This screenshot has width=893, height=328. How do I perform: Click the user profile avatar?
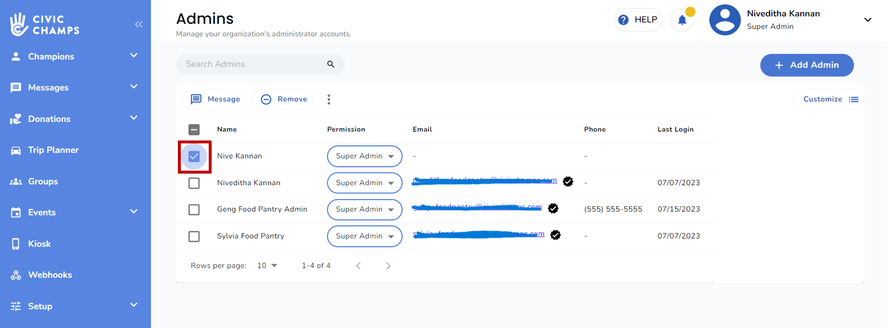(x=724, y=20)
